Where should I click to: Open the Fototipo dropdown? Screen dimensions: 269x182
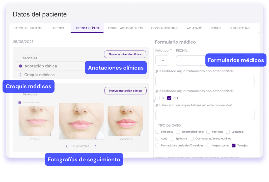(162, 60)
